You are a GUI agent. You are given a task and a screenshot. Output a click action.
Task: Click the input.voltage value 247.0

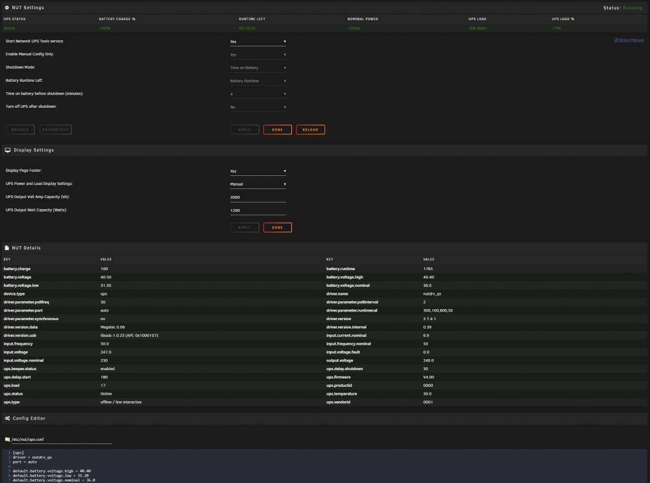tap(106, 353)
